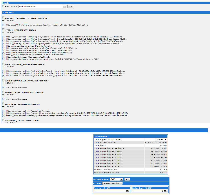Expand [+] for Cookies of browsers under ANGELICA-HP

point(3,99)
